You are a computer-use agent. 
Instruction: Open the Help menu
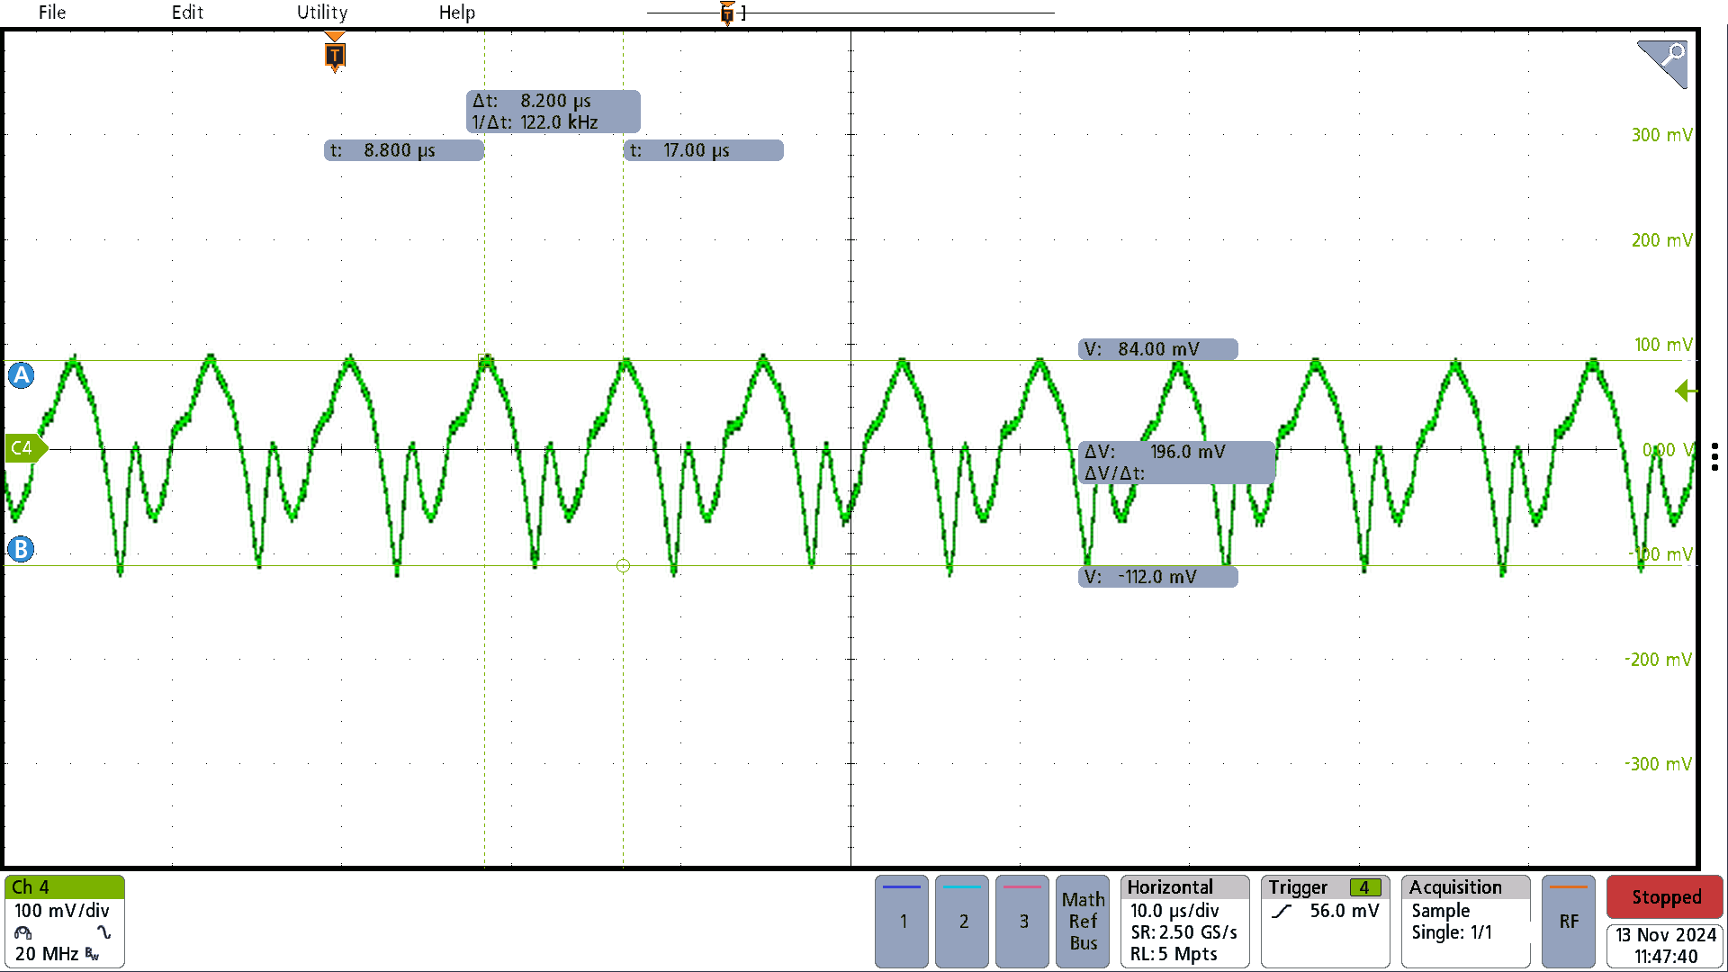coord(457,13)
